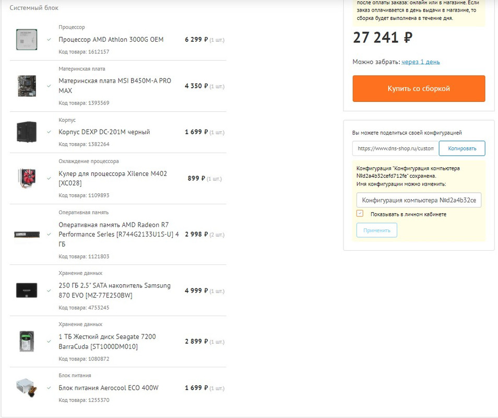Open the DEXP DC-201M case thumbnail
Viewport: 498px width, 418px height.
tap(27, 132)
